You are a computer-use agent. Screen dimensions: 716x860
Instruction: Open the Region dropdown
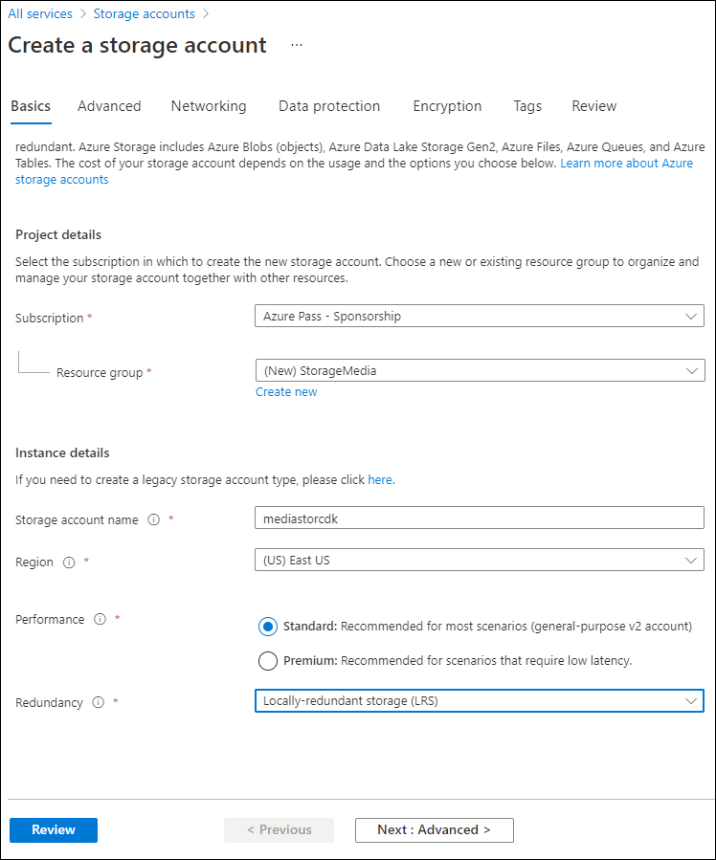479,560
